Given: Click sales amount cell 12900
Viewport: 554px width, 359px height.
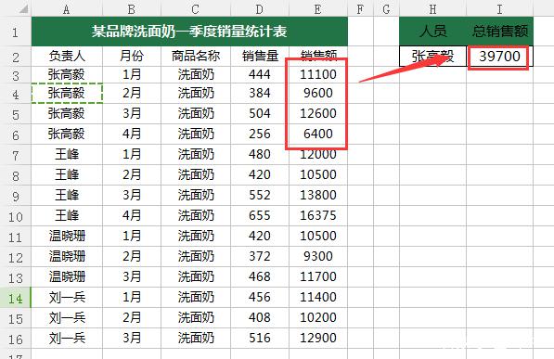Looking at the screenshot, I should coord(318,339).
